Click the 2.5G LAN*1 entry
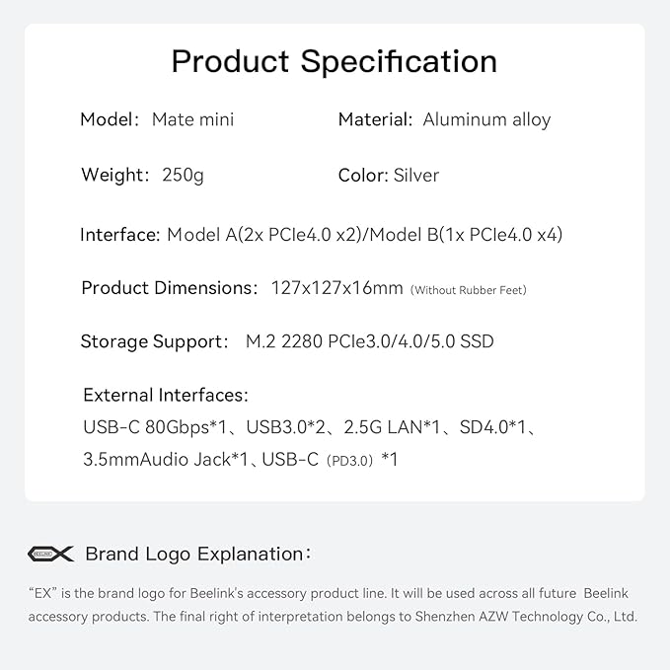 pyautogui.click(x=392, y=427)
